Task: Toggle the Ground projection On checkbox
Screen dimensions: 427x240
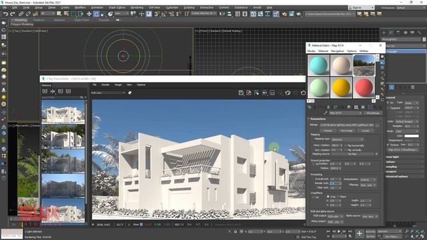Action: [313, 164]
